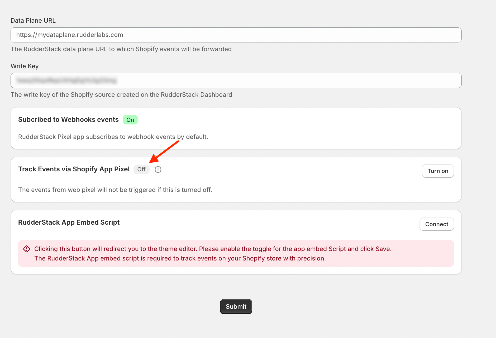Viewport: 496px width, 338px height.
Task: Focus the Write Key input field
Action: click(x=236, y=80)
